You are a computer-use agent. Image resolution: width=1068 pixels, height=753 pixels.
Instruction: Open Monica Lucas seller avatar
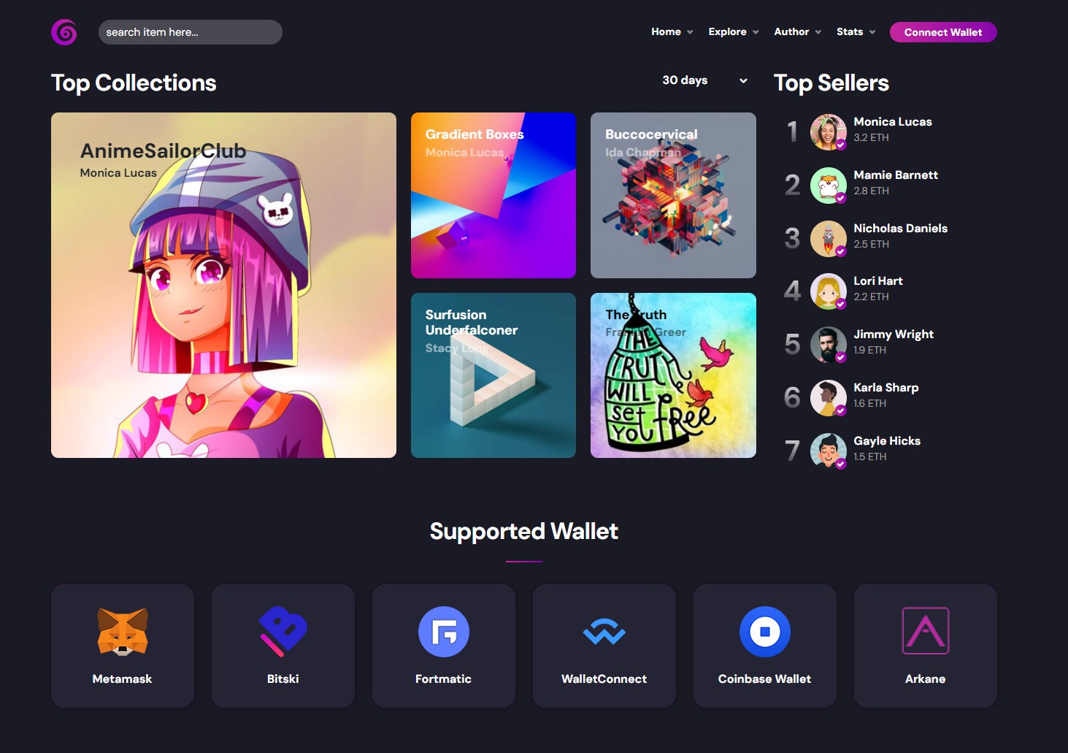(828, 131)
